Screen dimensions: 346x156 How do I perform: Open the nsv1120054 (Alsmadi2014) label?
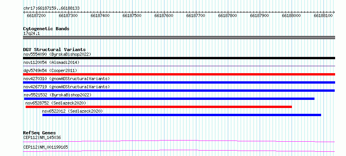(x=51, y=62)
